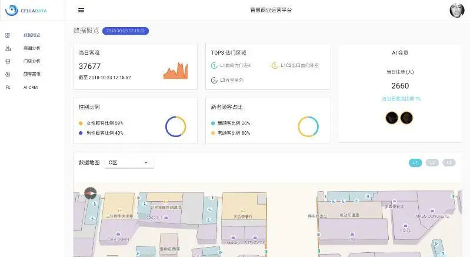This screenshot has height=257, width=470.
Task: Click the AI-CRM people icon in sidebar
Action: (x=8, y=87)
